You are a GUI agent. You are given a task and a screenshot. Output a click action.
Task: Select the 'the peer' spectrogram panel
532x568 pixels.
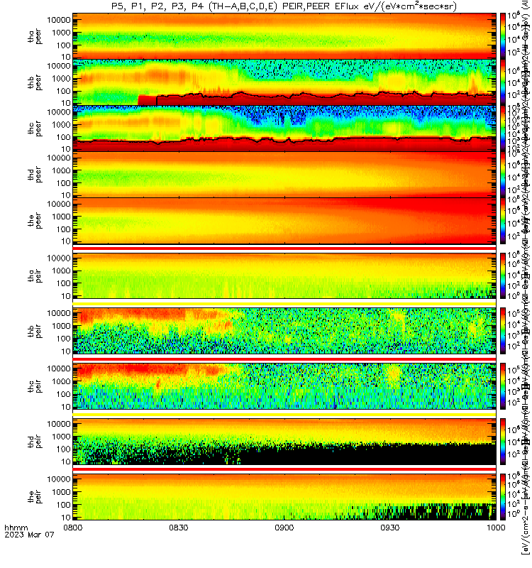point(284,221)
